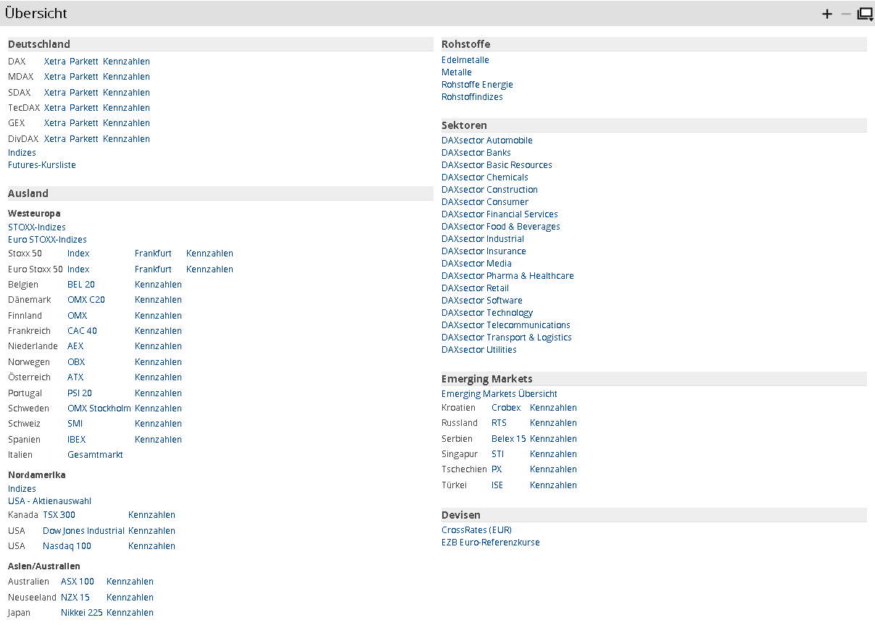Open USA - Aktienauswahl link
This screenshot has width=875, height=628.
pos(49,501)
